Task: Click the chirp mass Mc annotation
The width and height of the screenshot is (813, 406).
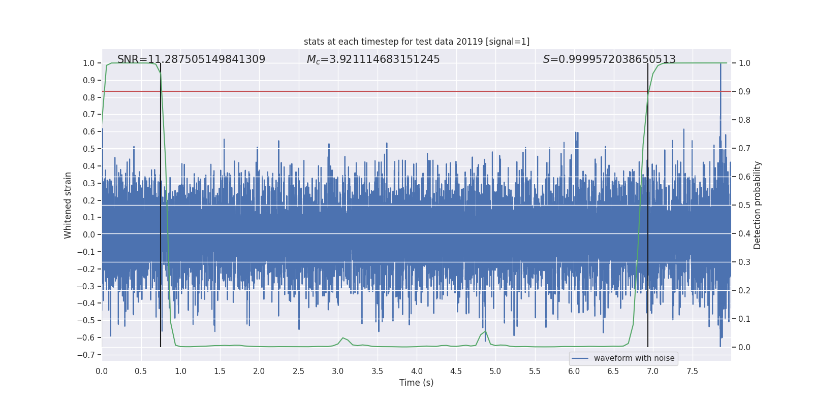Action: pos(373,59)
